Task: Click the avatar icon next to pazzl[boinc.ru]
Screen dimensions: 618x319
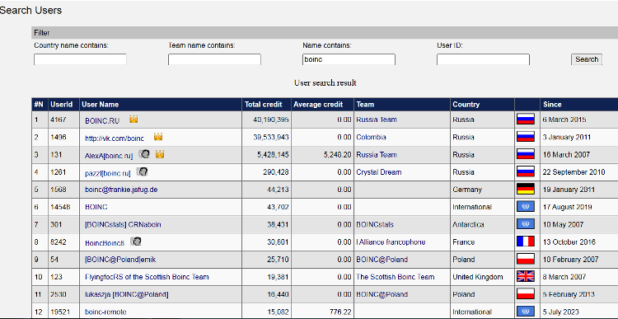Action: 142,171
